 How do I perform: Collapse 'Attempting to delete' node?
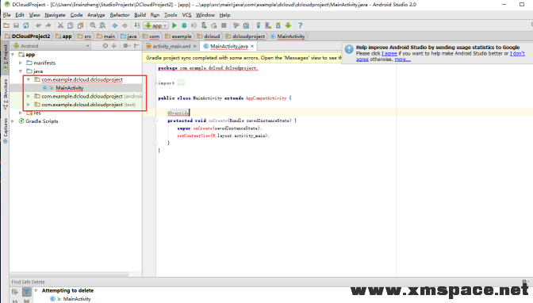[36, 290]
